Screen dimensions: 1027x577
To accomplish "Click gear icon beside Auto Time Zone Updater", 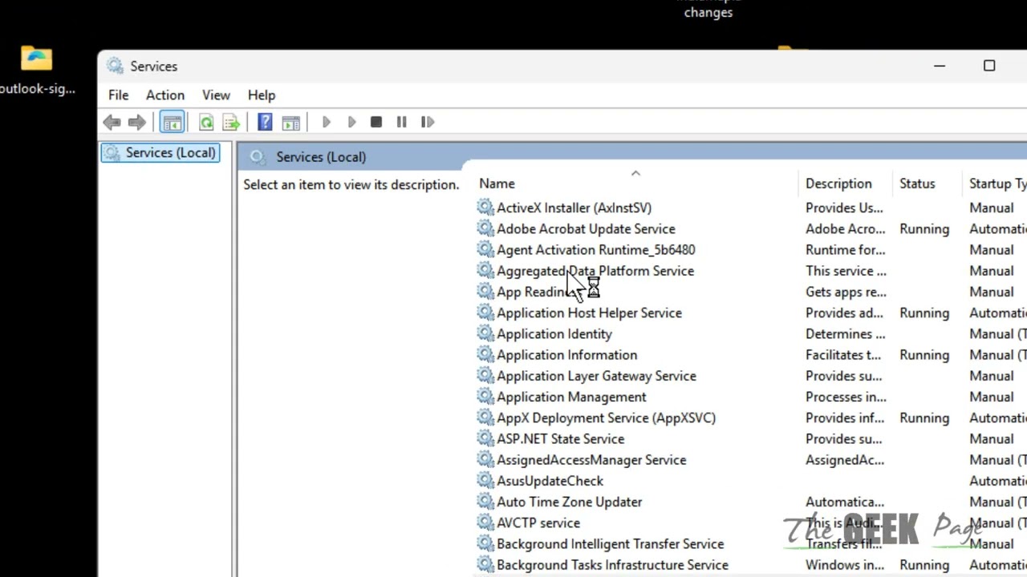I will click(x=485, y=502).
